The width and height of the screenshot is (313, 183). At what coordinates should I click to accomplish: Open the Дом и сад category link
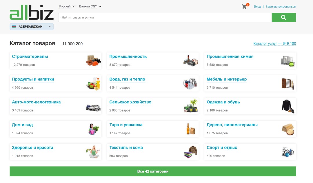tap(22, 125)
